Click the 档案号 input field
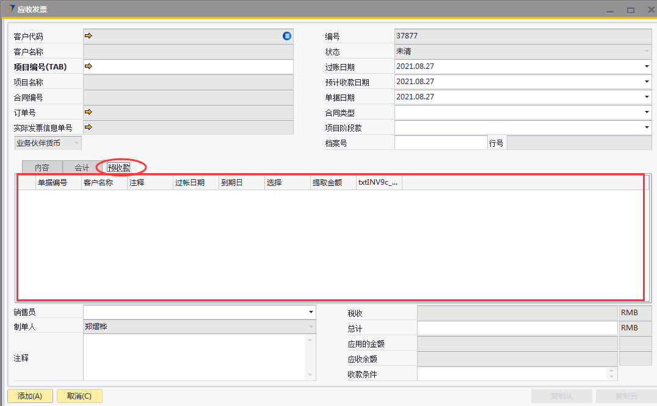This screenshot has height=406, width=657. point(440,143)
